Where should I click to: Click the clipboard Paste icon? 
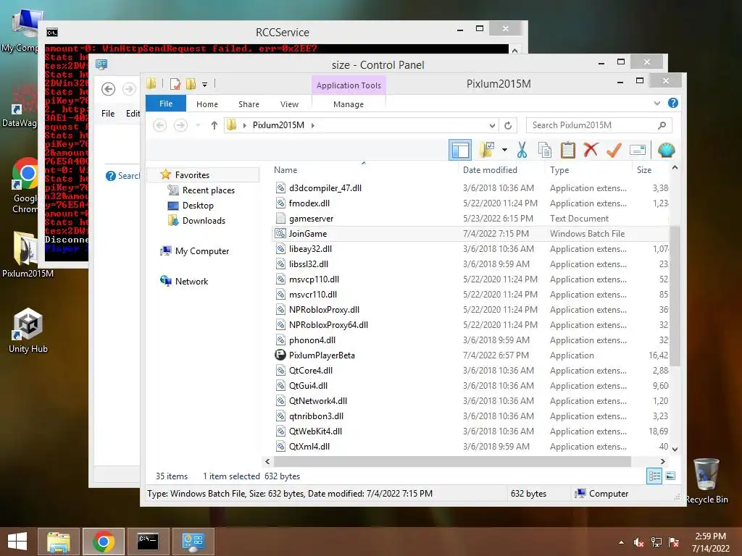coord(568,151)
